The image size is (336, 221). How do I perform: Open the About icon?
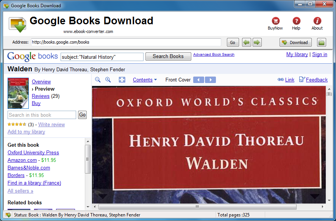(x=317, y=23)
